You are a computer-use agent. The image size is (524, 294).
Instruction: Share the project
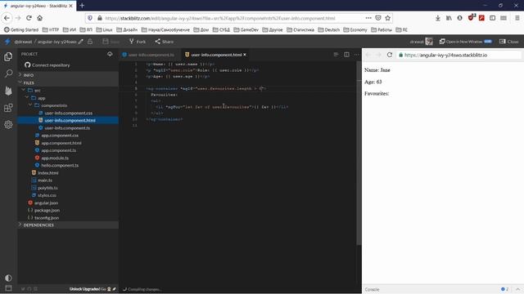[164, 42]
